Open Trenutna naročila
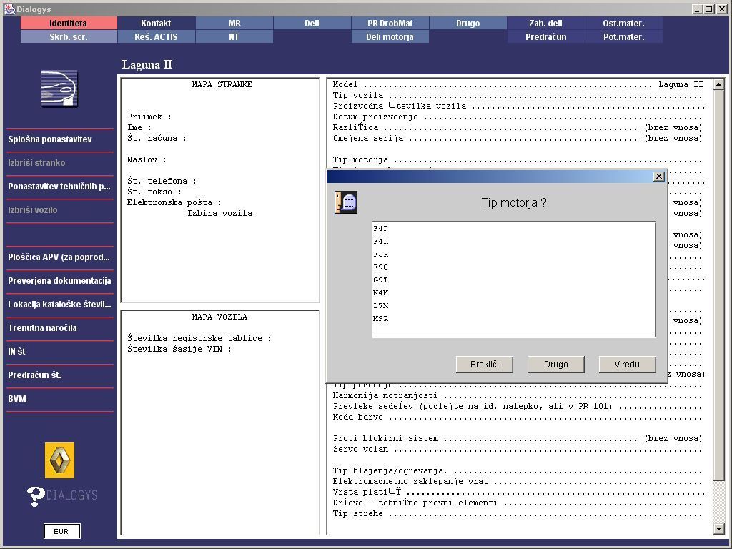 coord(60,327)
